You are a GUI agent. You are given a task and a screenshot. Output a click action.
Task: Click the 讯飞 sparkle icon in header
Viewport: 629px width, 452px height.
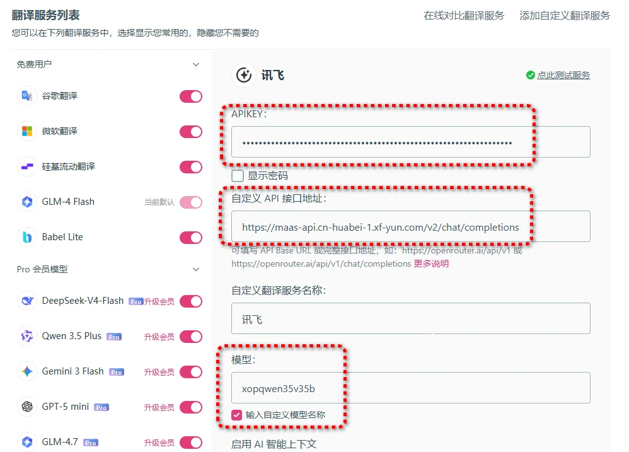pyautogui.click(x=244, y=75)
